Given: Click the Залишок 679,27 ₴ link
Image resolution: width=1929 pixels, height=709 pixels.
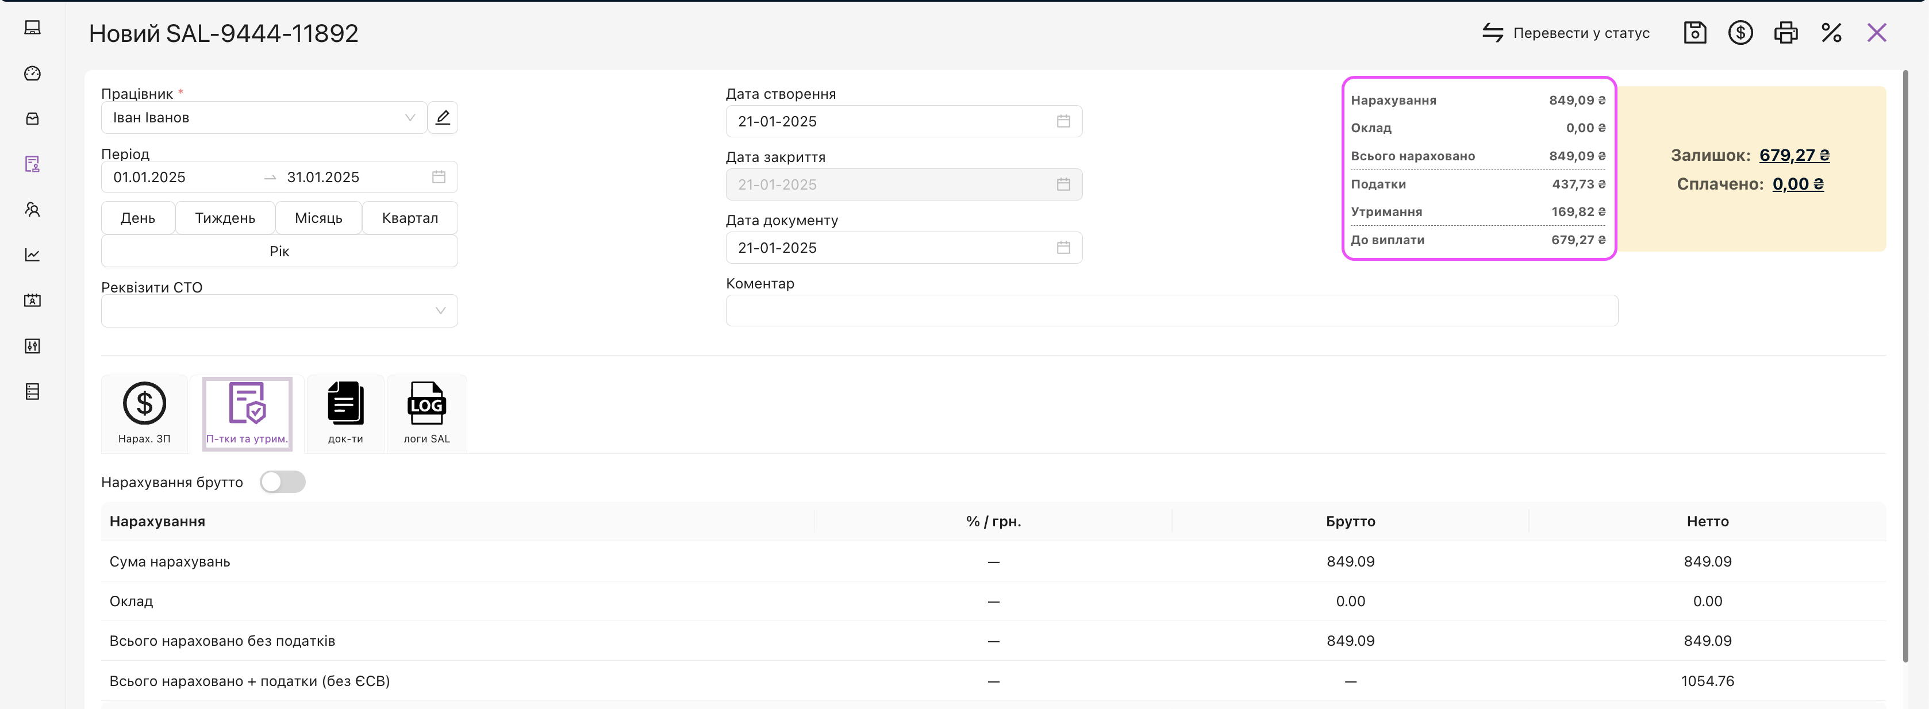Looking at the screenshot, I should coord(1793,155).
